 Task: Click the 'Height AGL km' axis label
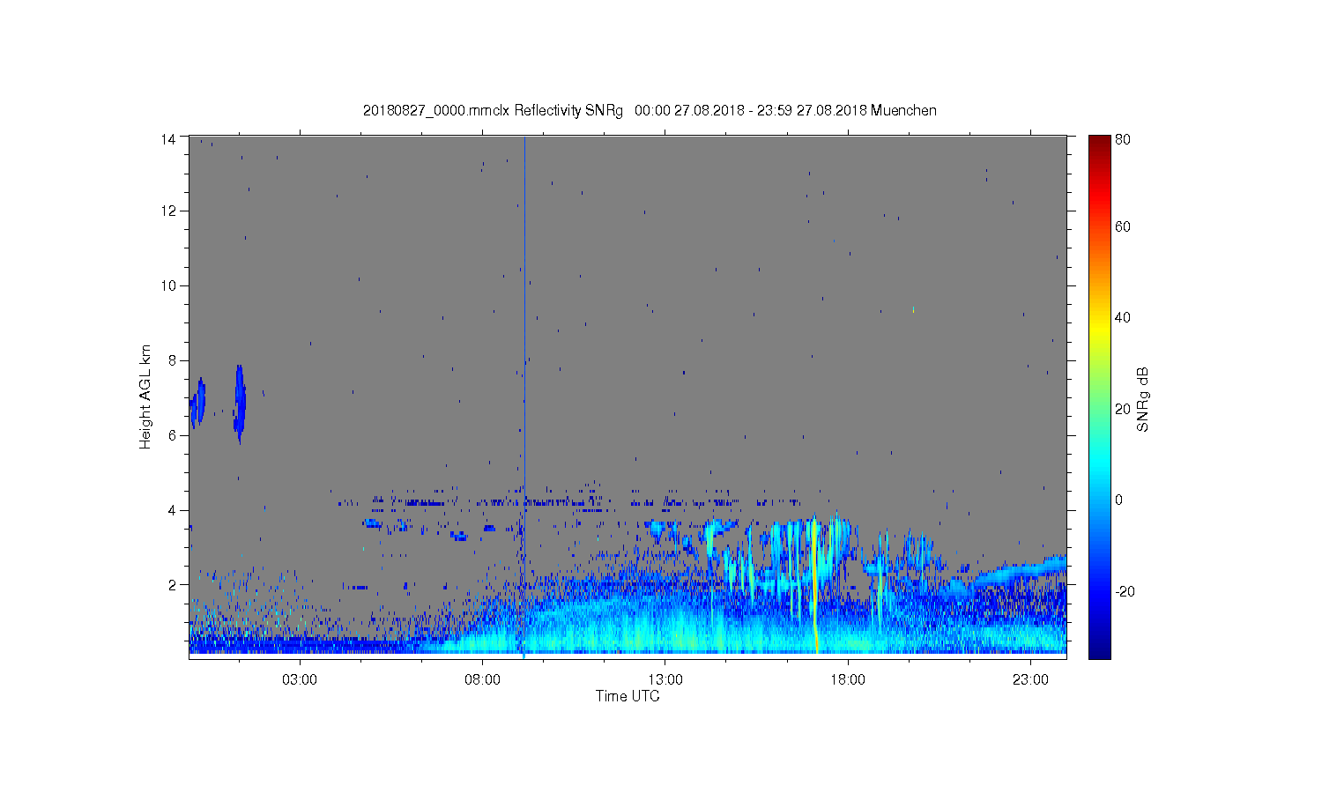click(145, 397)
